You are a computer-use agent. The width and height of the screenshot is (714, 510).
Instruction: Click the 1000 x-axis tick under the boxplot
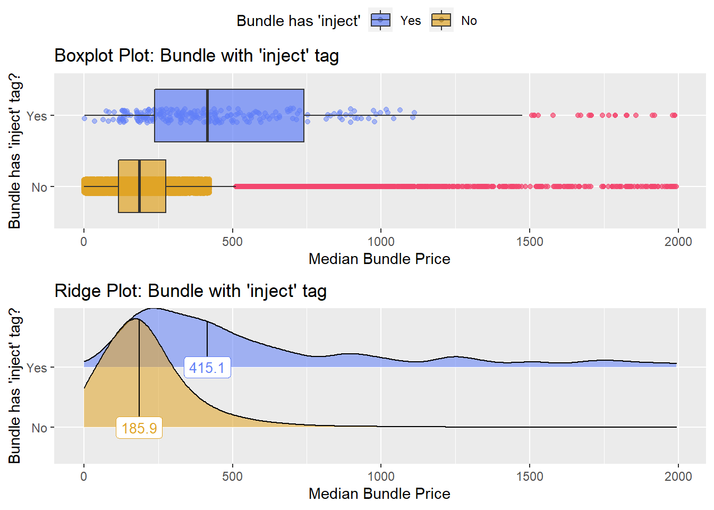381,242
